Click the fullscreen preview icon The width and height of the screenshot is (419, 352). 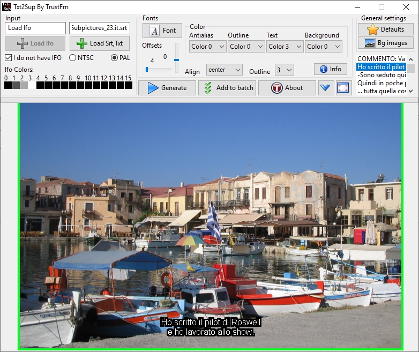click(343, 88)
